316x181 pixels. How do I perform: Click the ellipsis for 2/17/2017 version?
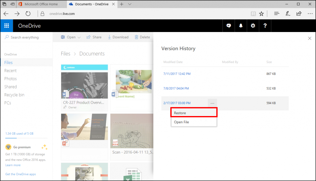pyautogui.click(x=212, y=103)
